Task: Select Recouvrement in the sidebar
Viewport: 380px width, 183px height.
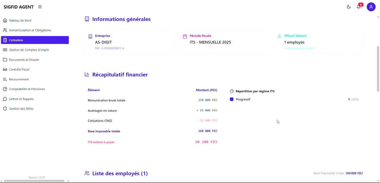Action: pyautogui.click(x=20, y=79)
